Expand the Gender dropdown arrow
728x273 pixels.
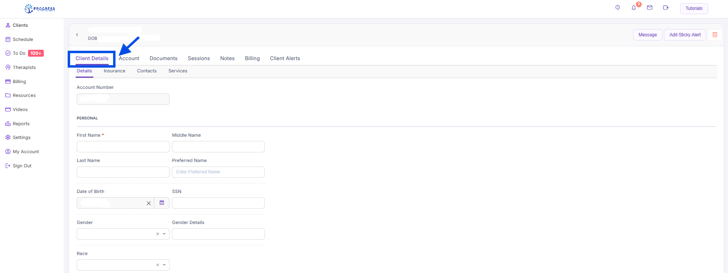point(164,234)
